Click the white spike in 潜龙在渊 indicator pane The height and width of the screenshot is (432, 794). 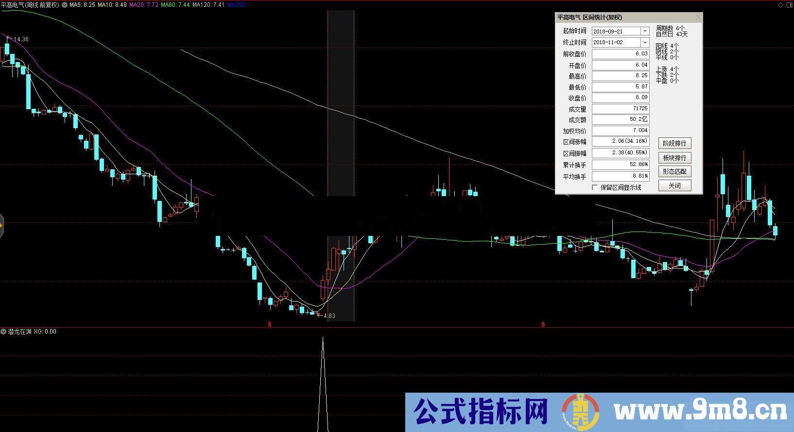(323, 383)
